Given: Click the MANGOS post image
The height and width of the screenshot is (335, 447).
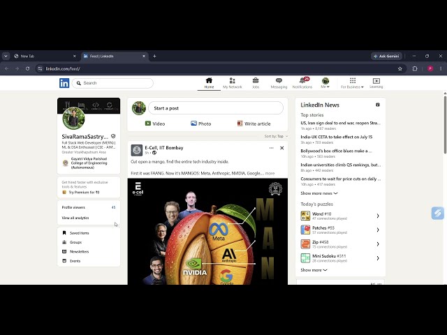Looking at the screenshot, I should (207, 231).
